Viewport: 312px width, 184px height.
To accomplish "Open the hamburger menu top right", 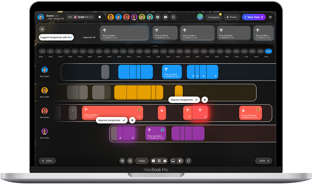I will coord(270,17).
